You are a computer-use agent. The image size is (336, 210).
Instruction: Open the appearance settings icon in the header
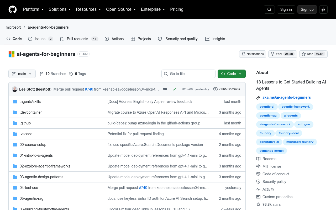tap(323, 9)
